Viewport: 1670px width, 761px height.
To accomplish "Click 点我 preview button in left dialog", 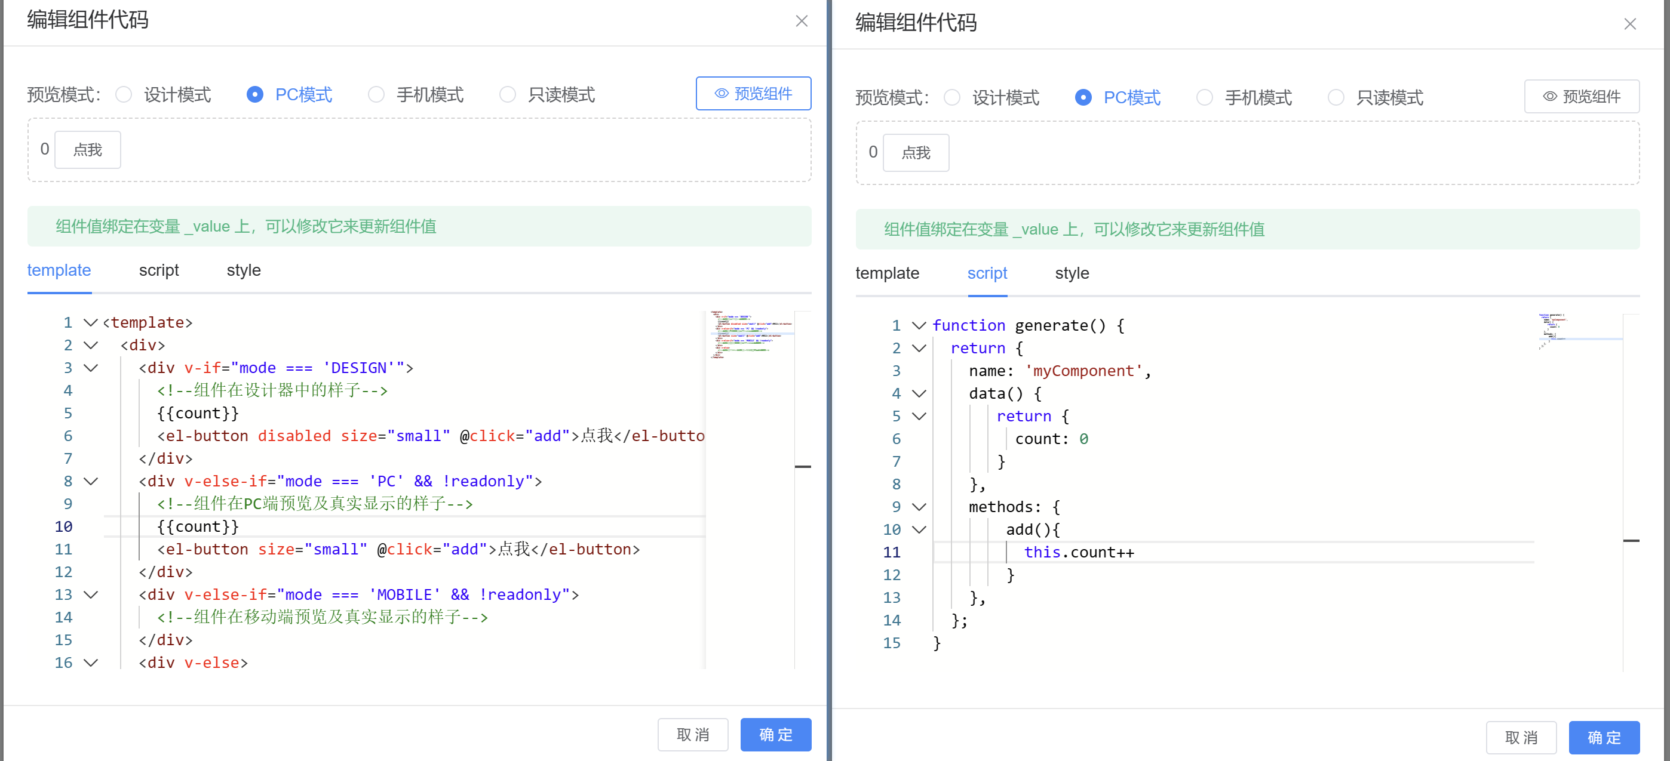I will [88, 150].
